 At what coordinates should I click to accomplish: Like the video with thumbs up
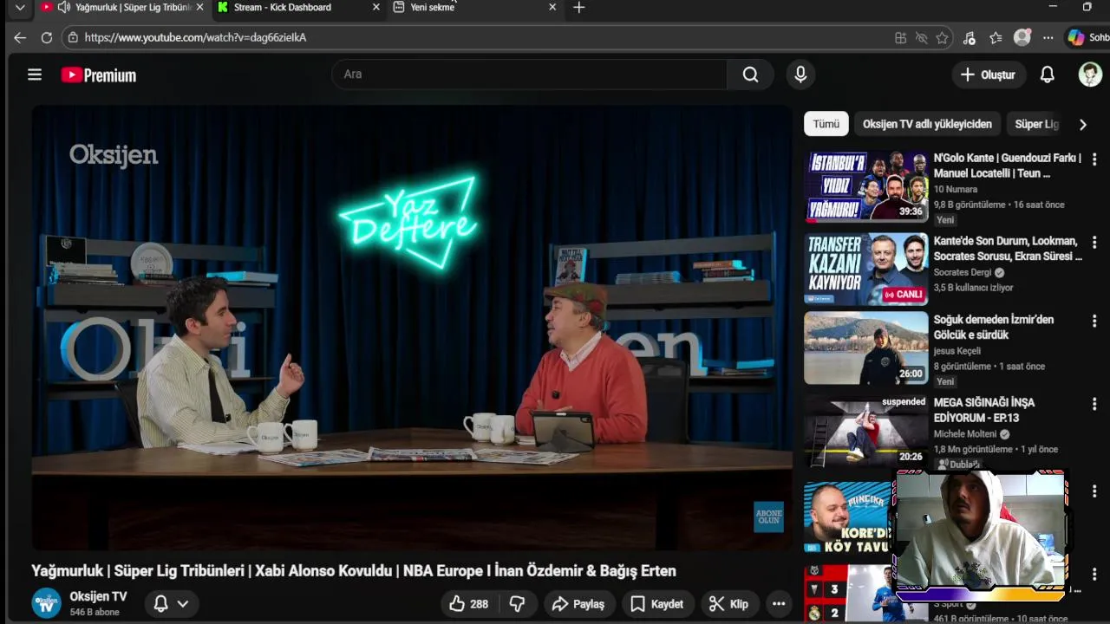click(x=468, y=604)
